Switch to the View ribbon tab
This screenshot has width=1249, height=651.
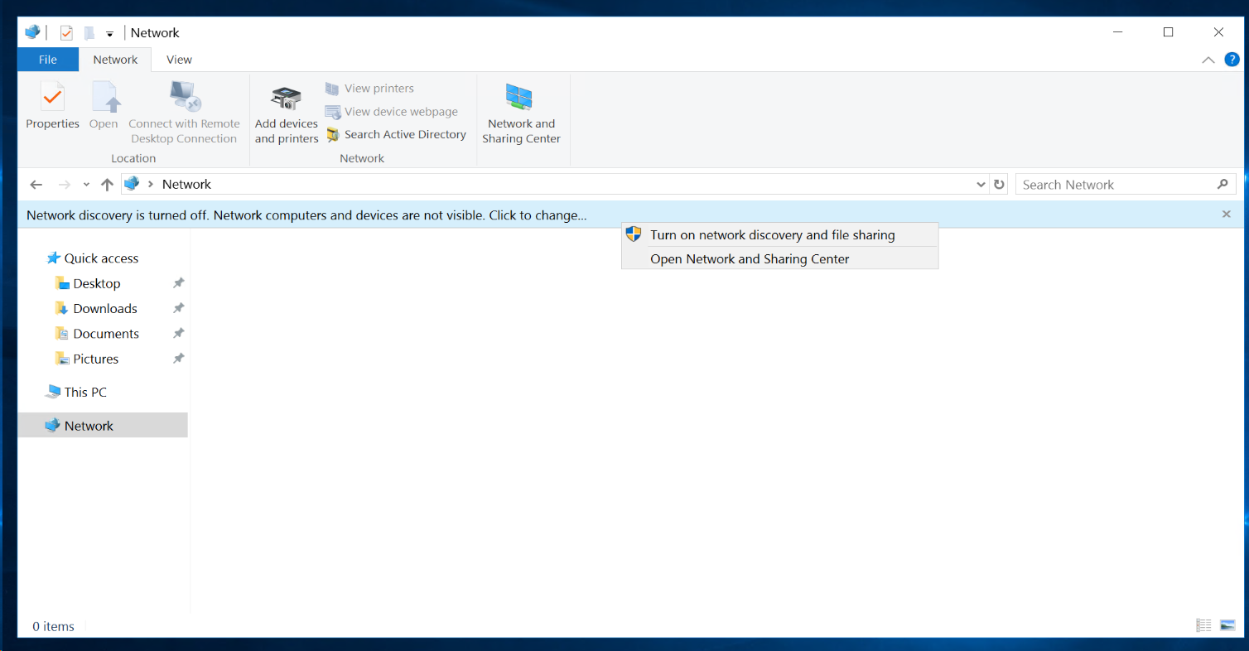(x=179, y=60)
